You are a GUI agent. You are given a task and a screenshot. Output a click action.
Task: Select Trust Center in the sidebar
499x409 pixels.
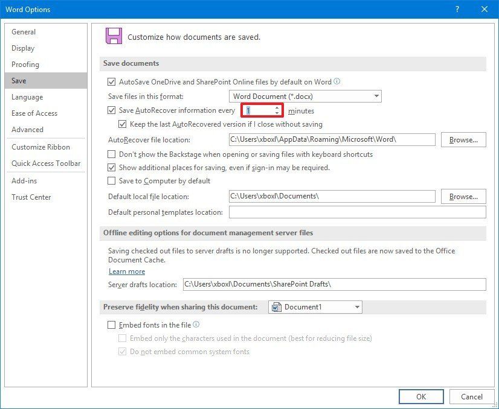(31, 197)
